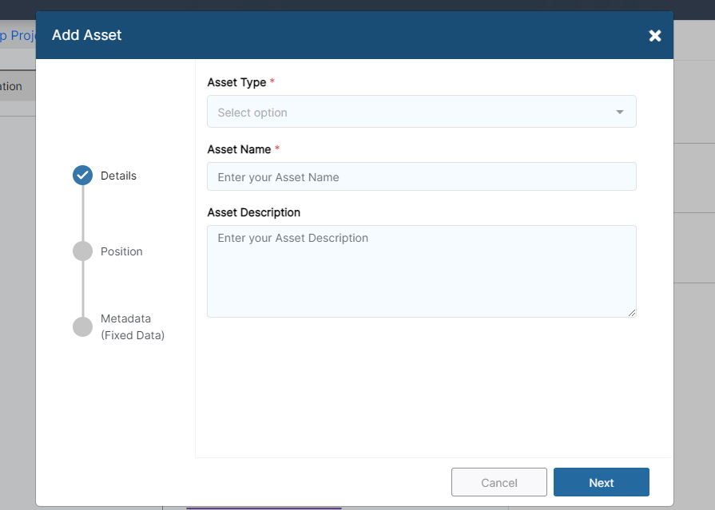
Task: Click the Asset Type dropdown chevron icon
Action: [620, 112]
